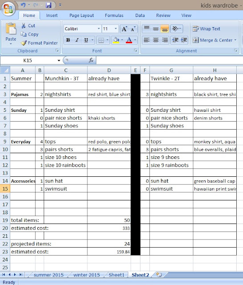The width and height of the screenshot is (243, 285).
Task: Click inside the formula bar
Action: pos(169,60)
